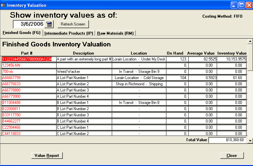Screen dimensions: 253x166
Task: Click the Refresh Screen button
Action: (x=73, y=24)
